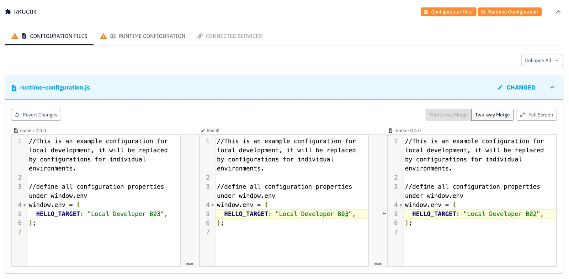Click warning icon on Runtime Configuration tab
This screenshot has height=279, width=569.
coord(103,36)
